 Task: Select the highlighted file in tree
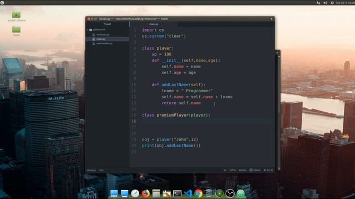pos(107,39)
